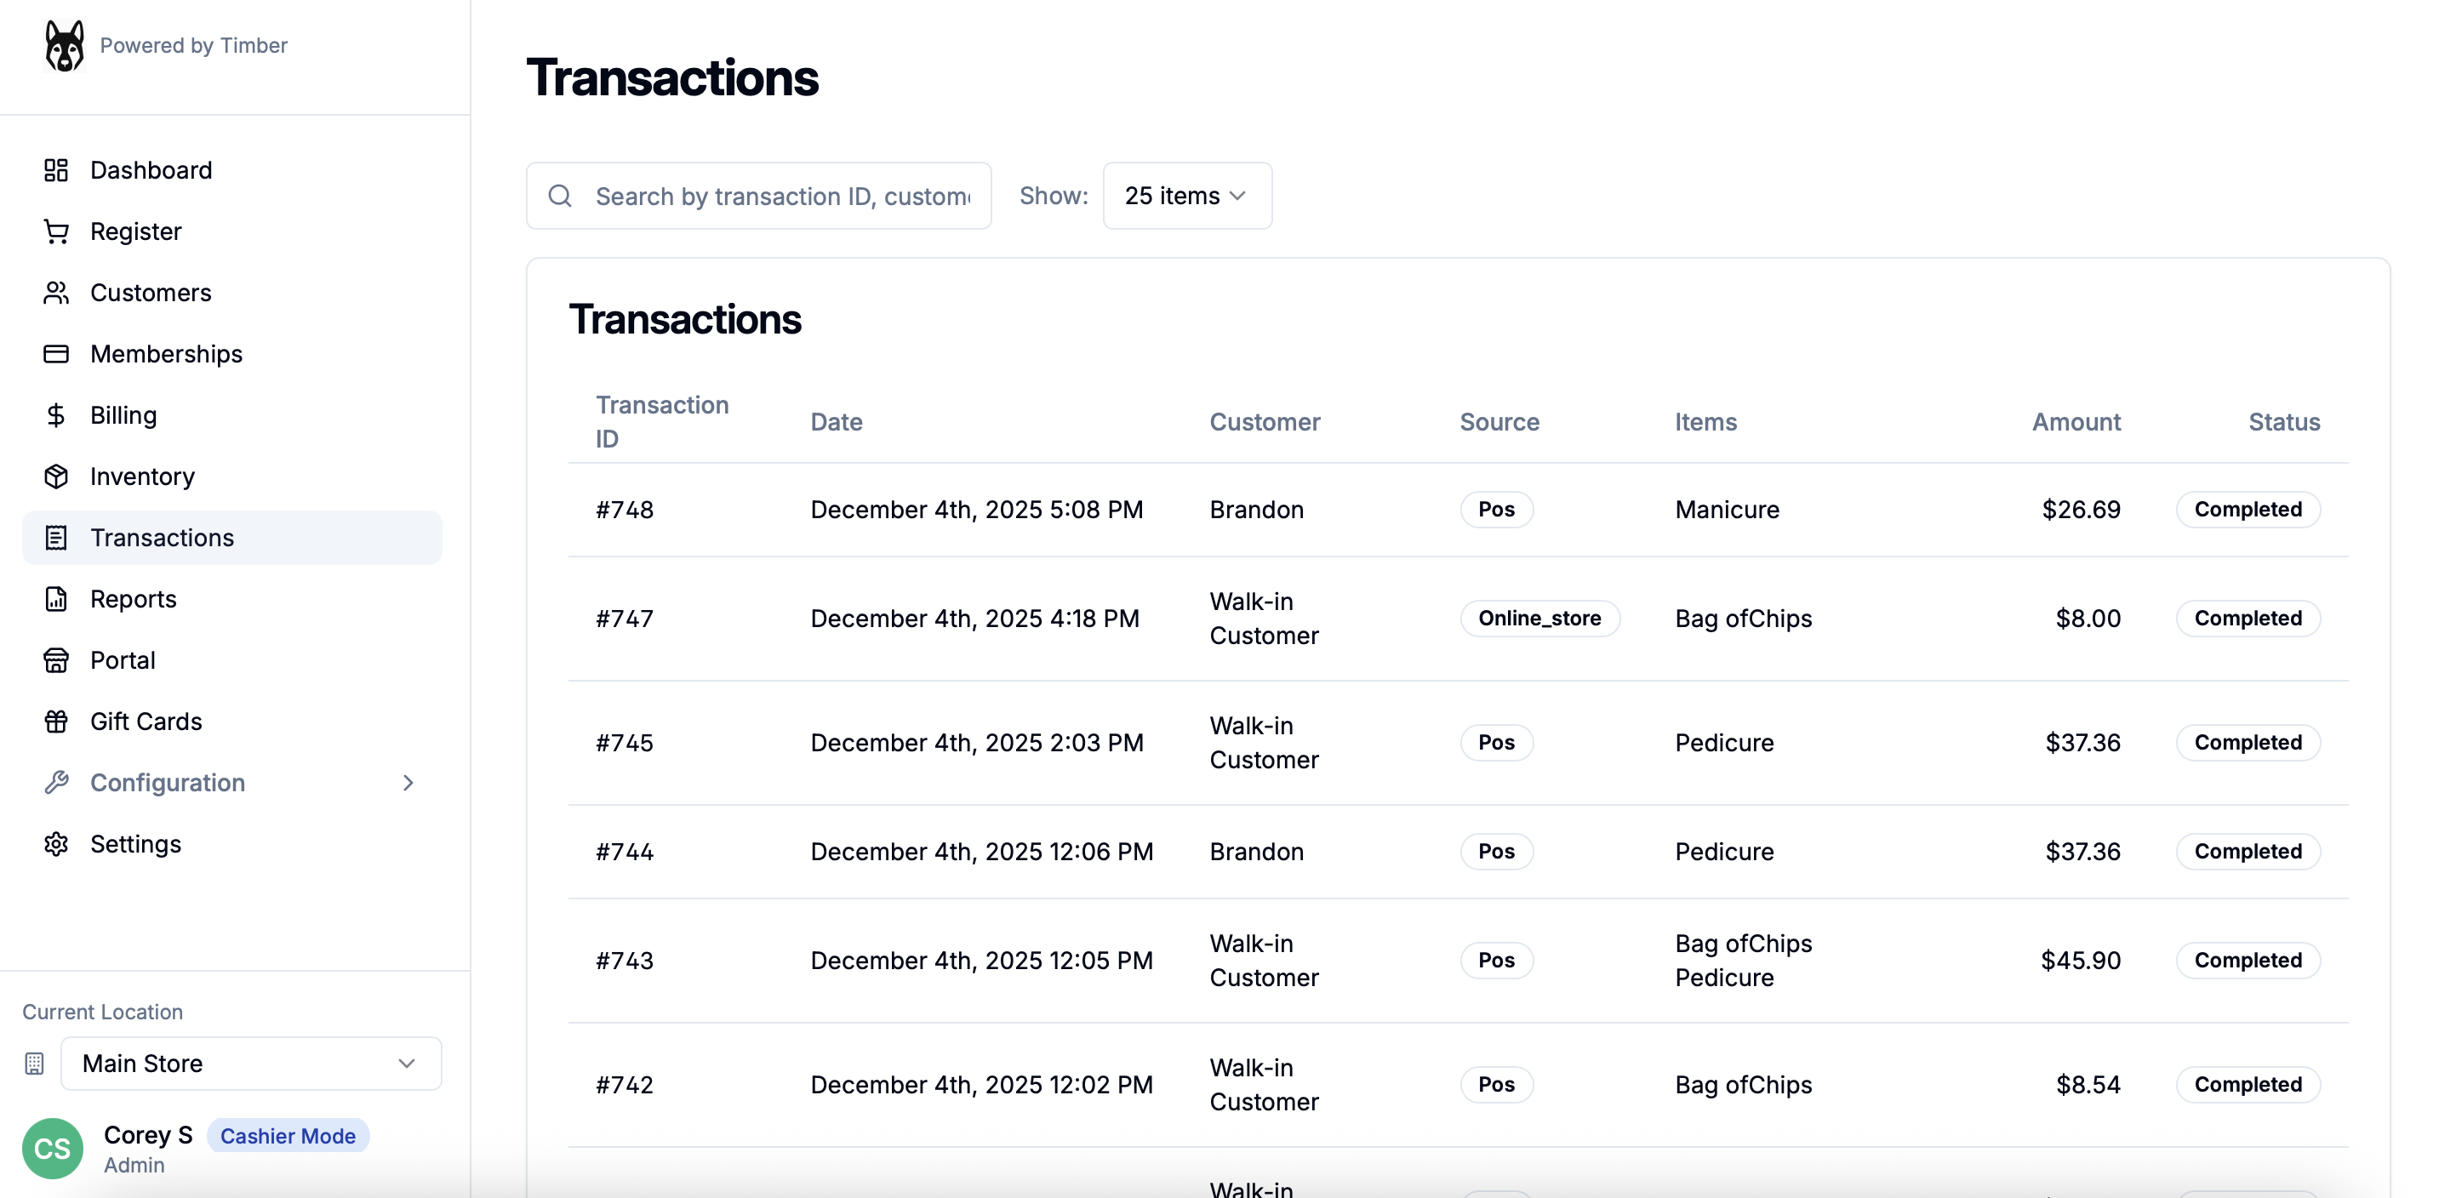Select the Inventory box icon

pos(56,476)
